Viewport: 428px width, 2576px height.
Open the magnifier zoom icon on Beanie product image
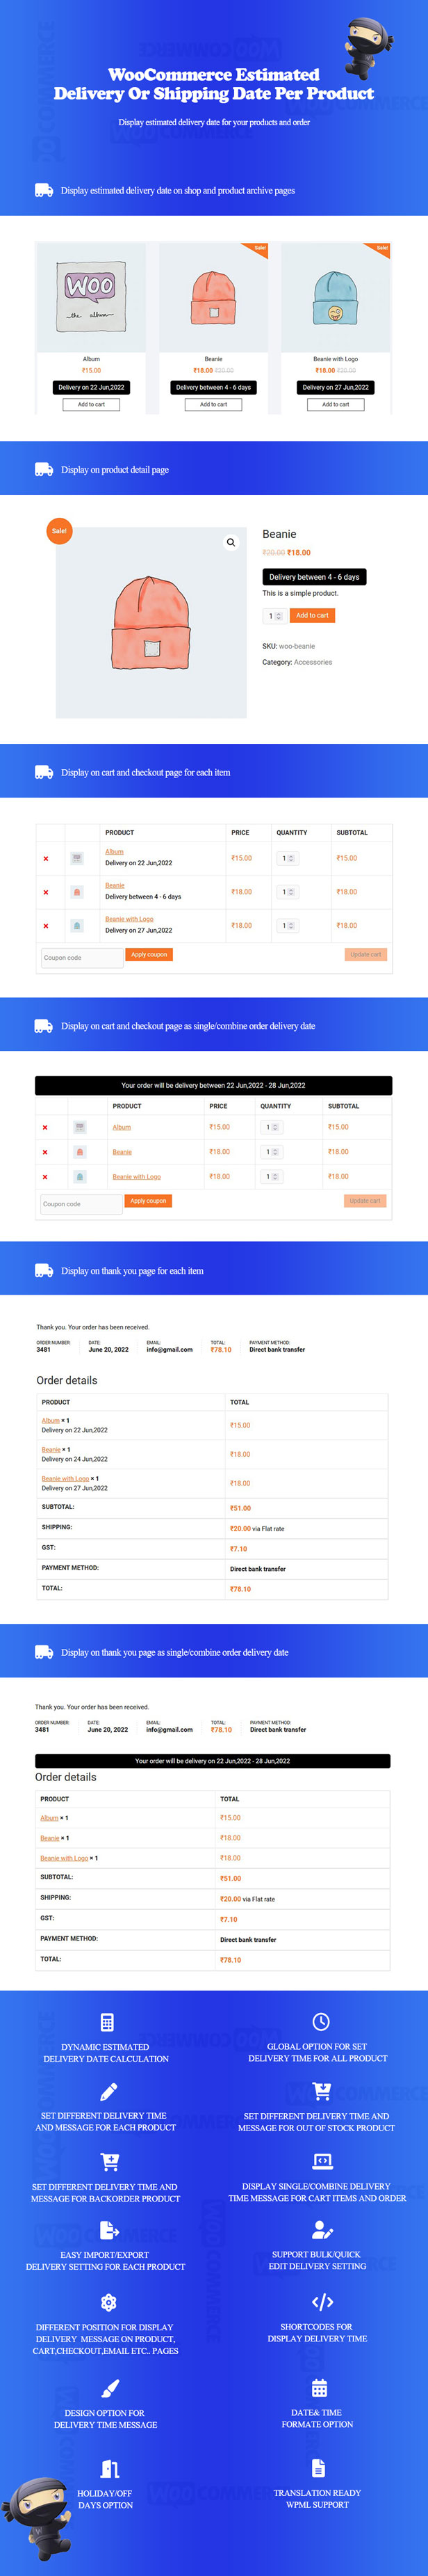tap(231, 542)
